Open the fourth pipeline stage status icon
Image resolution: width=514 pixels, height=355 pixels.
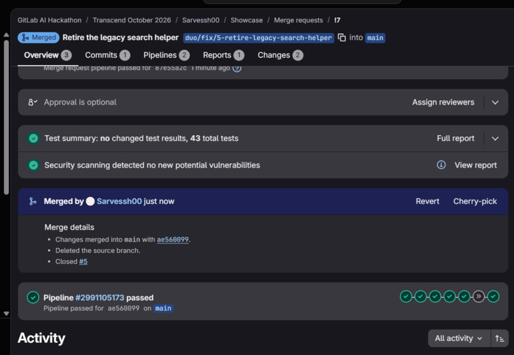pyautogui.click(x=450, y=296)
